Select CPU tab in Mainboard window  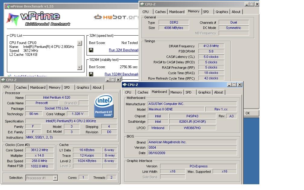(128, 92)
